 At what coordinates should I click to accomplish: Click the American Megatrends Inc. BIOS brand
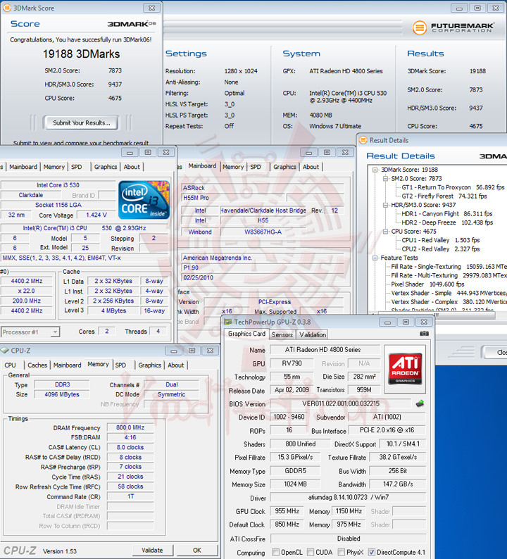click(262, 258)
